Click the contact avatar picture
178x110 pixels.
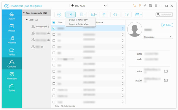135,29
